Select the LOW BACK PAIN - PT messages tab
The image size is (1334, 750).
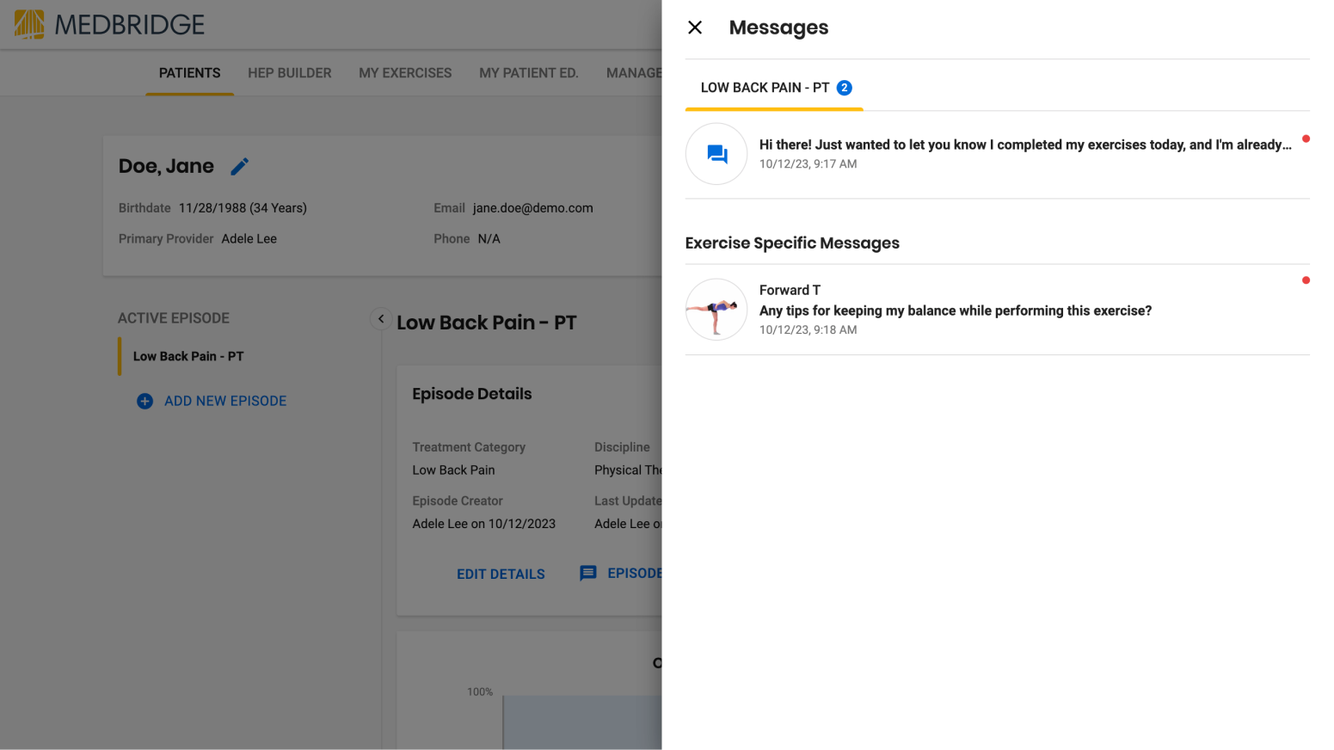tap(774, 88)
